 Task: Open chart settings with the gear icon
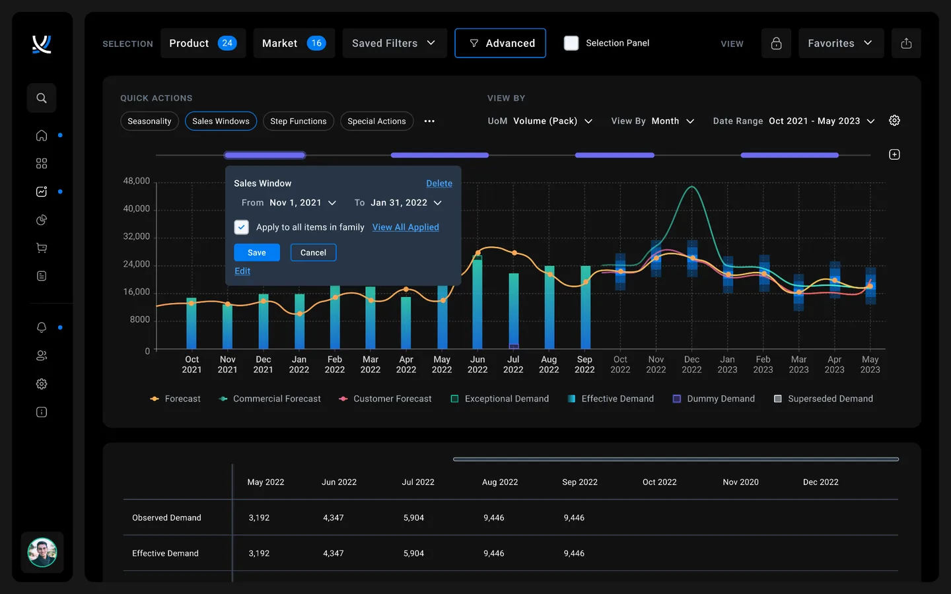895,120
